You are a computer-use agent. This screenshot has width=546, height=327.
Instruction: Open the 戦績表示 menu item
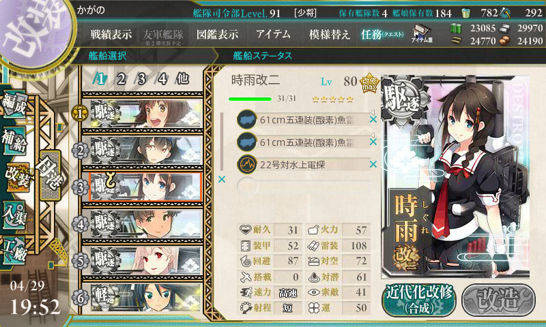pyautogui.click(x=111, y=34)
